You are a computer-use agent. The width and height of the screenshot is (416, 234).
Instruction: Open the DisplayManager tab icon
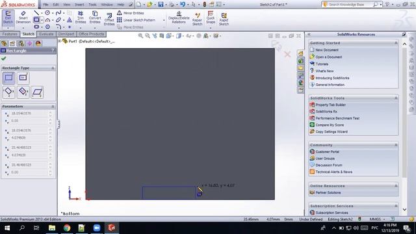tap(38, 44)
